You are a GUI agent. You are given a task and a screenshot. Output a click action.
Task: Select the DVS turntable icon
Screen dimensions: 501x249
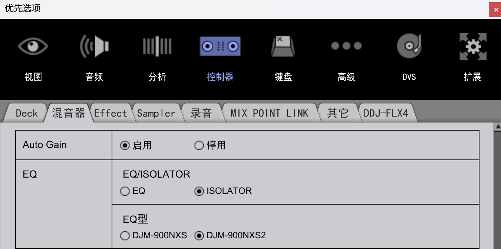pos(409,46)
